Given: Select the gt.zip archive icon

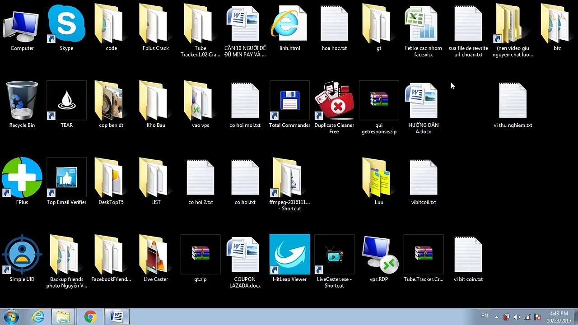Looking at the screenshot, I should (x=200, y=259).
